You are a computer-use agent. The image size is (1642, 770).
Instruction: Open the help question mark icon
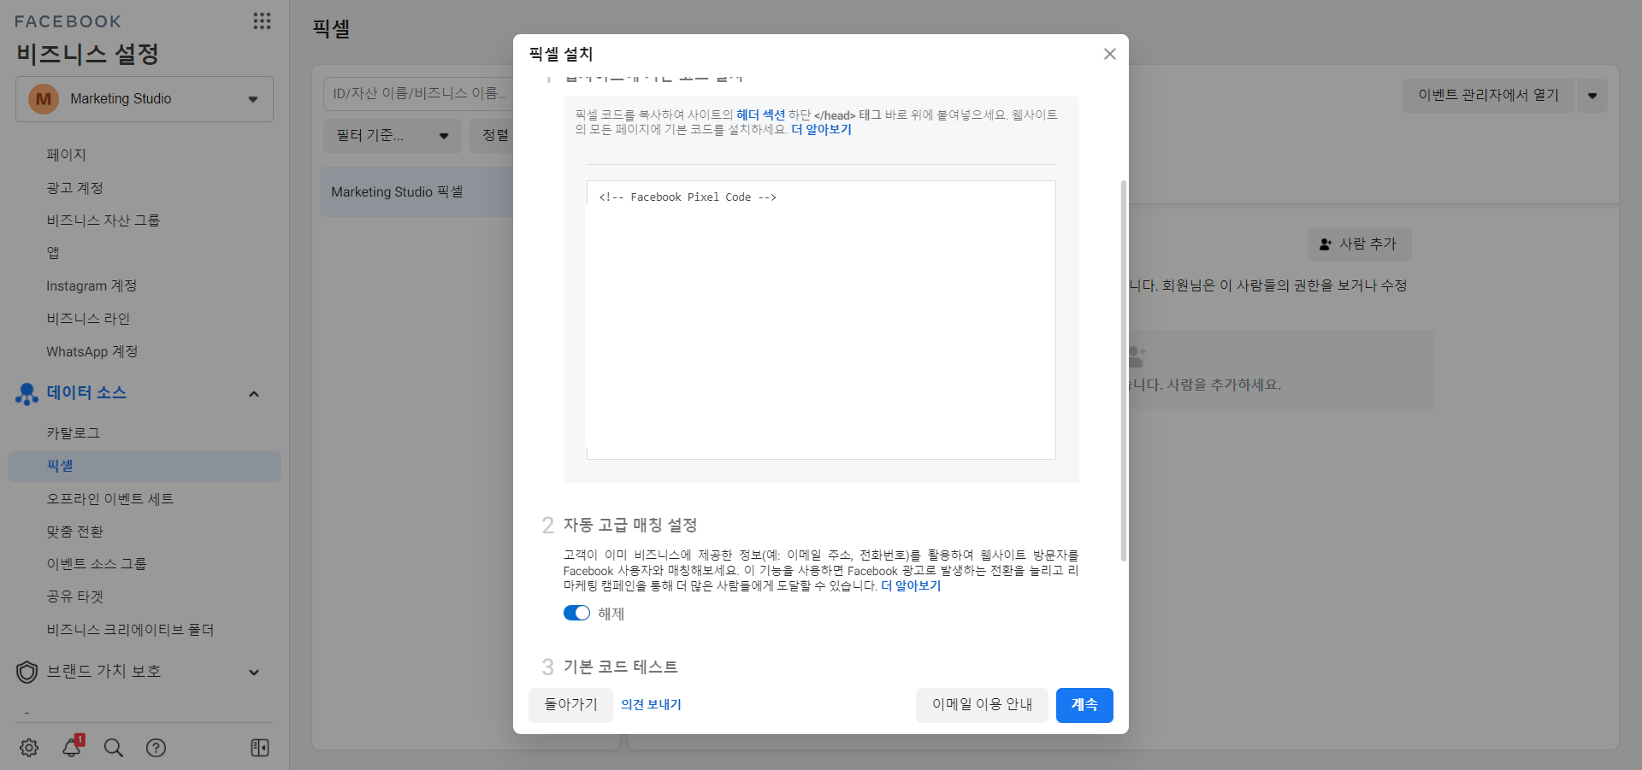[x=156, y=748]
